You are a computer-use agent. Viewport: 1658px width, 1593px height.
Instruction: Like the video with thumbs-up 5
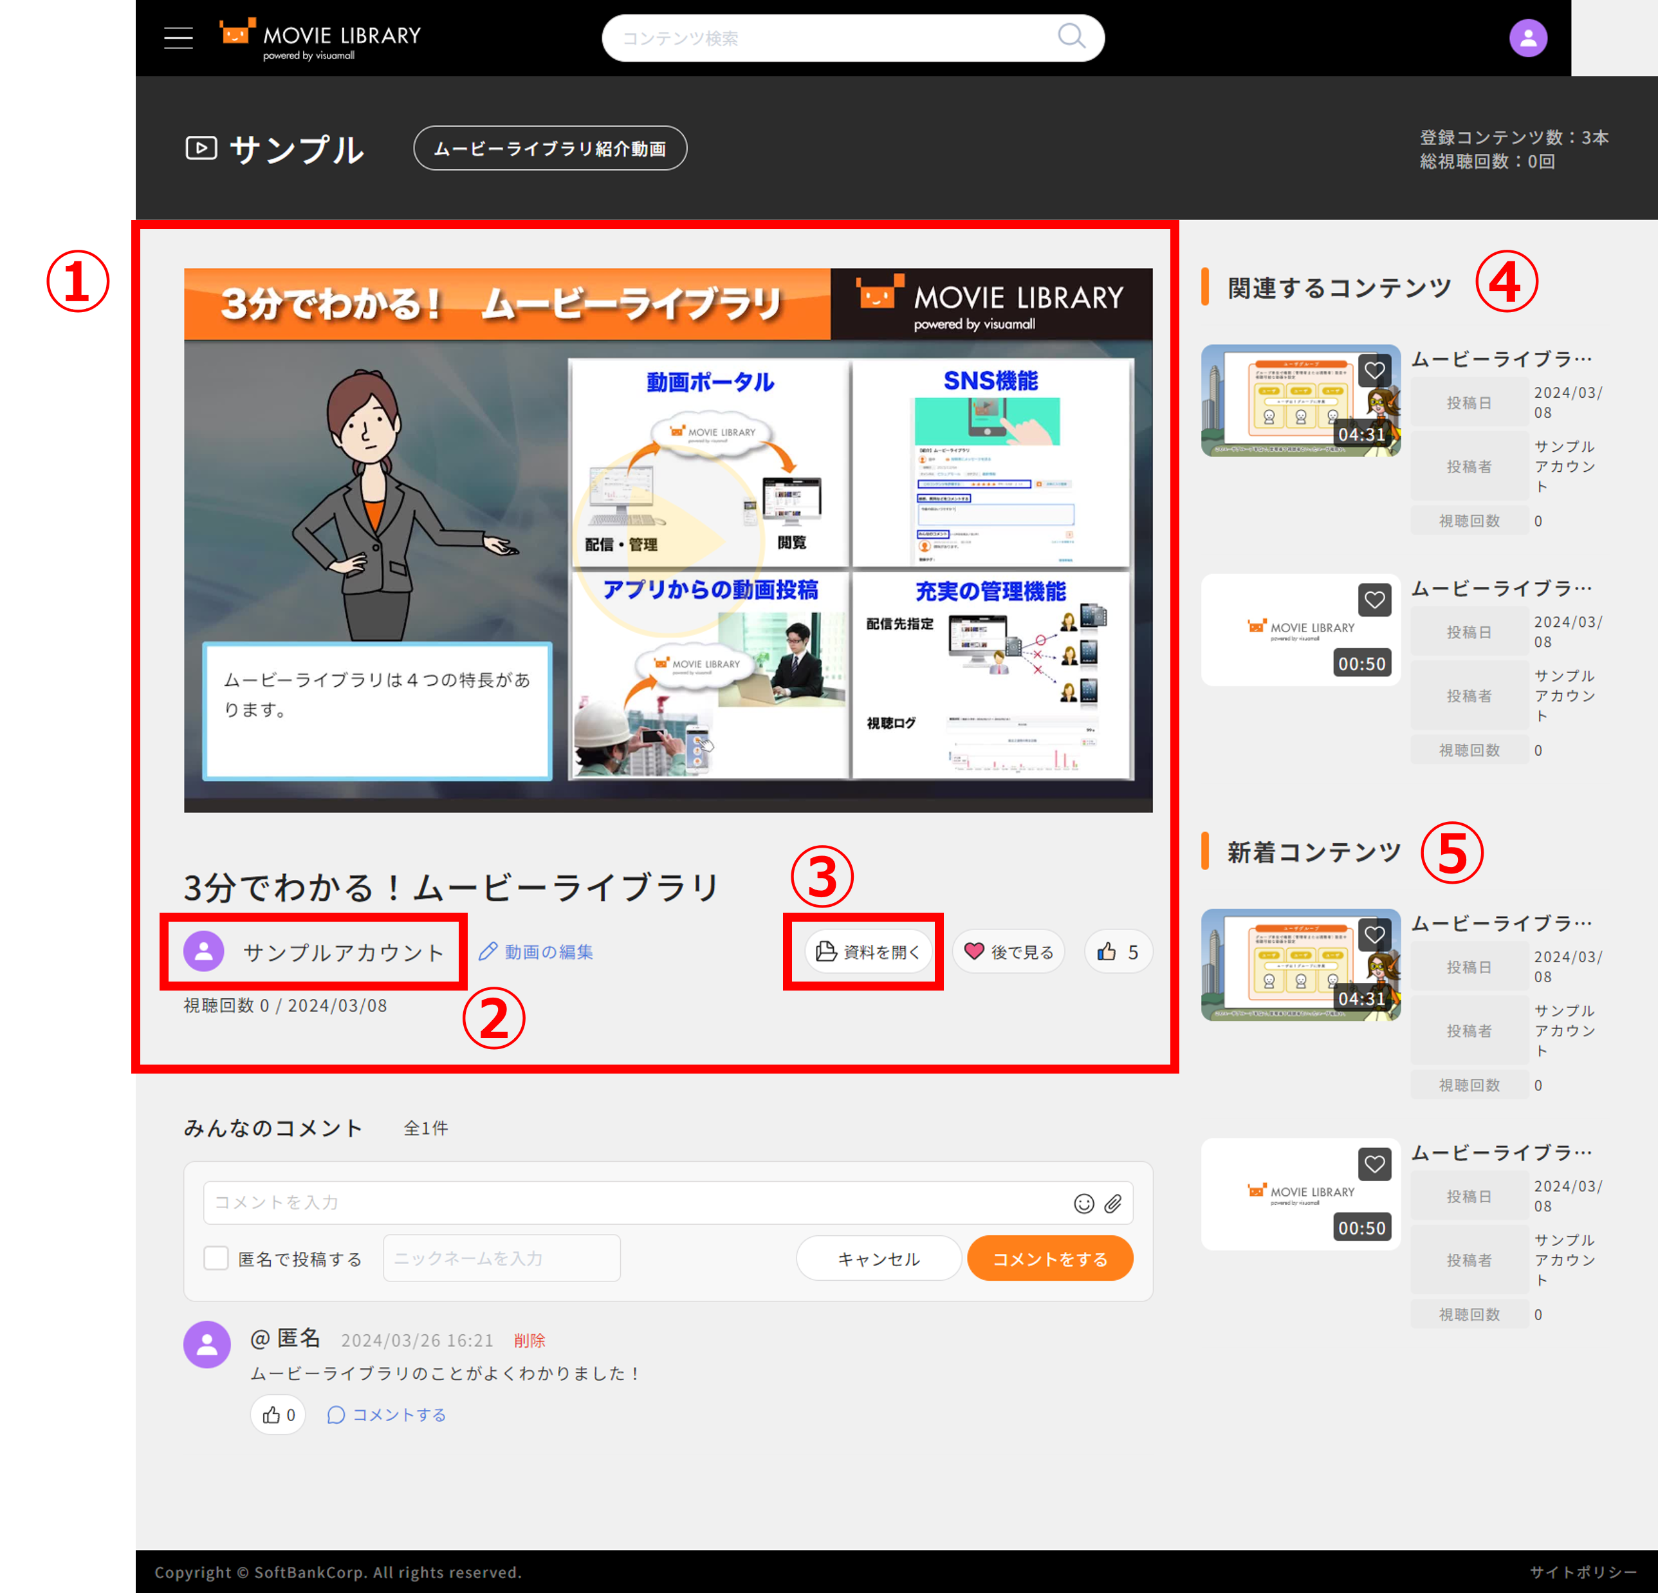point(1118,951)
